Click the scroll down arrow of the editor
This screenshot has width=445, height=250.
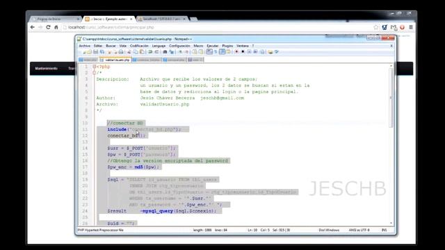click(x=391, y=224)
